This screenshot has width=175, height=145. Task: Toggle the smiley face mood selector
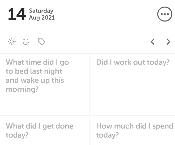pyautogui.click(x=26, y=42)
